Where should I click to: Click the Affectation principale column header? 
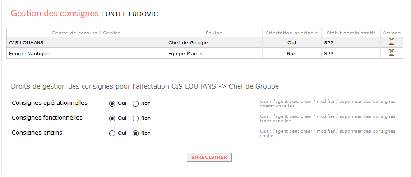[292, 33]
